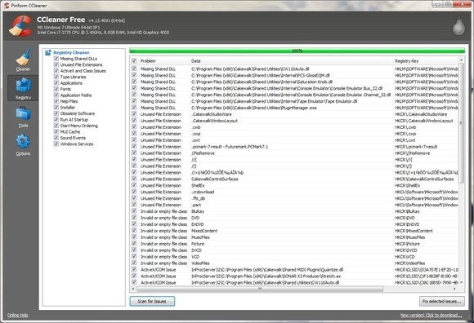474x323 pixels.
Task: Toggle Run At Startup checkbox
Action: (56, 119)
